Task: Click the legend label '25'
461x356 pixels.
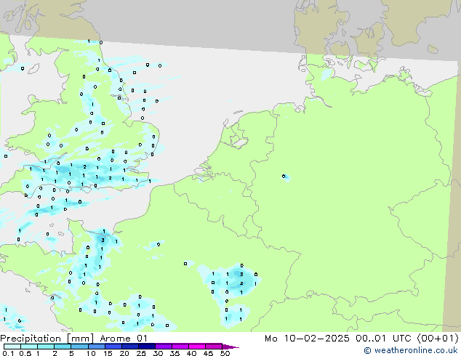Action: click(141, 353)
